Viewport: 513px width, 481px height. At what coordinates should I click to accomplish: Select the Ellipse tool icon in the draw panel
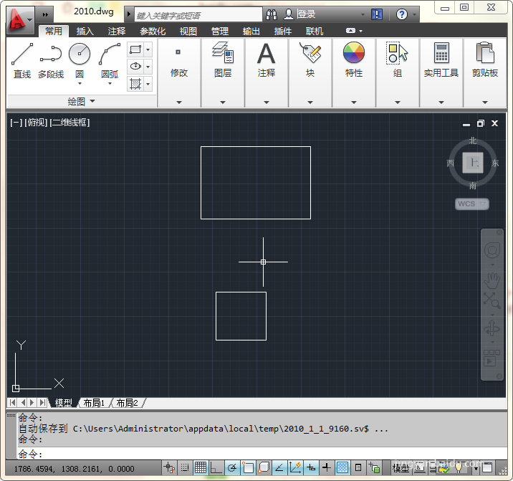(x=135, y=67)
